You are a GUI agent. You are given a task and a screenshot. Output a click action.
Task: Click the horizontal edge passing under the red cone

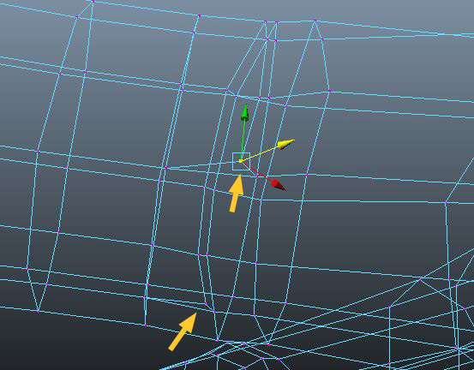click(363, 201)
